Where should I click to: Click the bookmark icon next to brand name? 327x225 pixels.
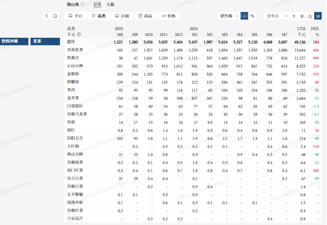click(x=83, y=4)
